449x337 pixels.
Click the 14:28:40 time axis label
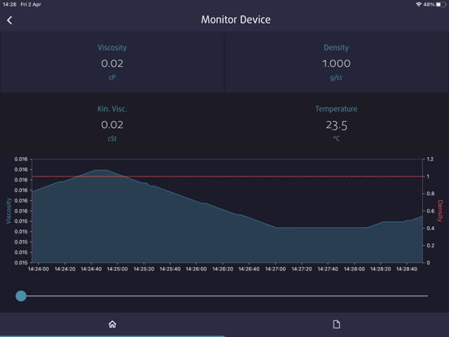(407, 269)
